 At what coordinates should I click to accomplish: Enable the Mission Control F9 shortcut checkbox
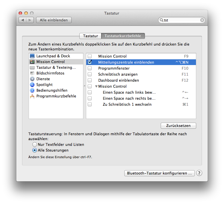pyautogui.click(x=90, y=56)
